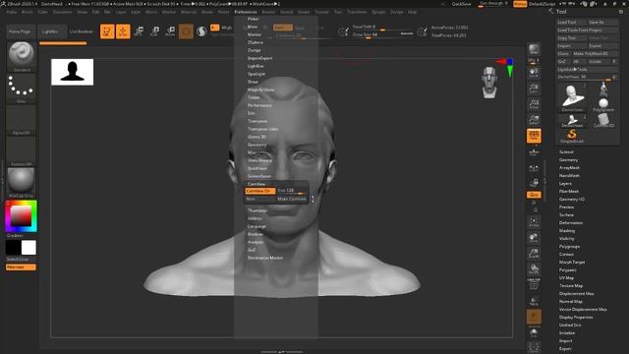Select the Standard brush thumbnail
The image size is (629, 354).
(x=21, y=55)
